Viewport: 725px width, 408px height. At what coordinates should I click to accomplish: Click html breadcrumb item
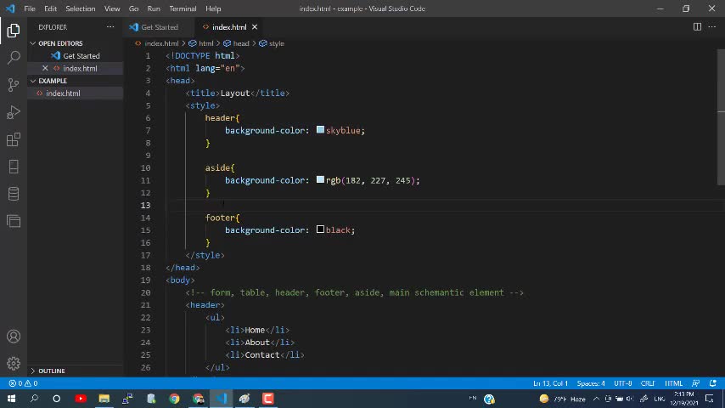tap(205, 43)
